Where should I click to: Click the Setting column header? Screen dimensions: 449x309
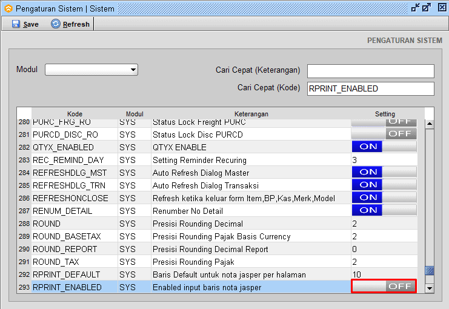pyautogui.click(x=385, y=114)
